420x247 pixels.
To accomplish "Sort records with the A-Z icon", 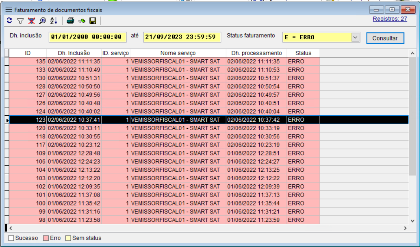I will 54,21.
